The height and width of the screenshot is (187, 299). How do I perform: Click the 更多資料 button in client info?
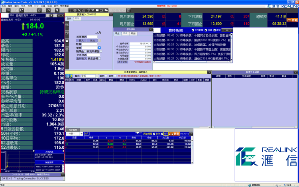coord(123,62)
